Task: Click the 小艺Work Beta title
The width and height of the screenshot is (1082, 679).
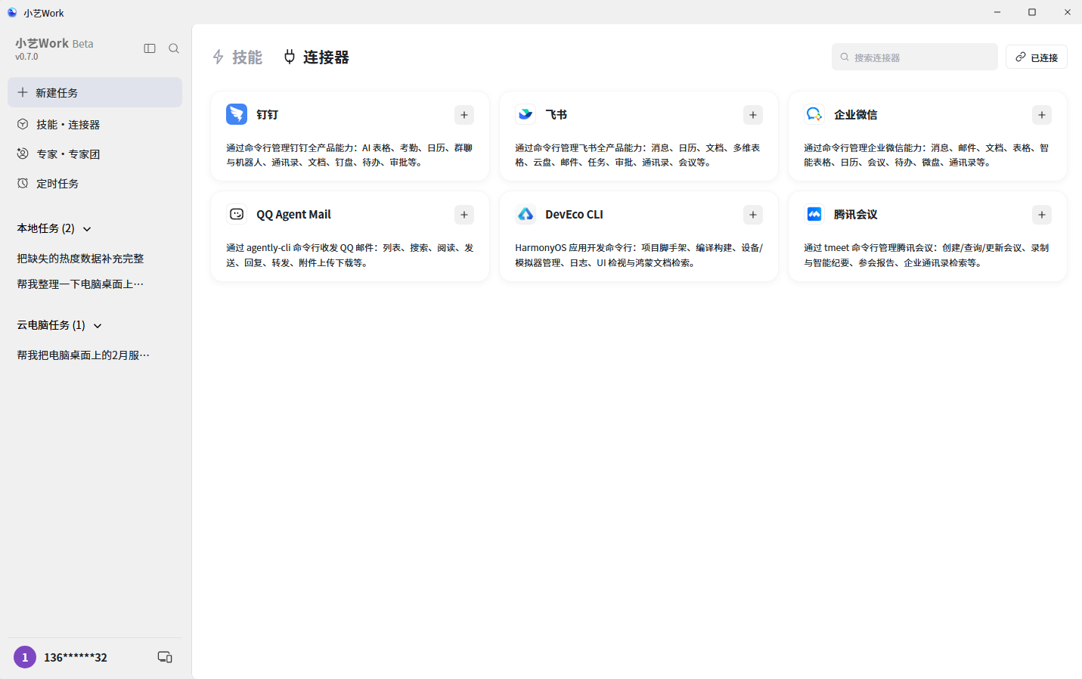Action: 54,43
